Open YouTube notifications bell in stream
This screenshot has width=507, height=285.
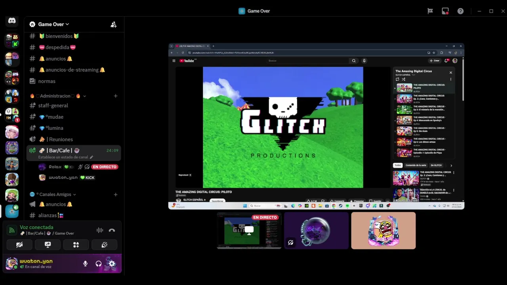coord(446,61)
